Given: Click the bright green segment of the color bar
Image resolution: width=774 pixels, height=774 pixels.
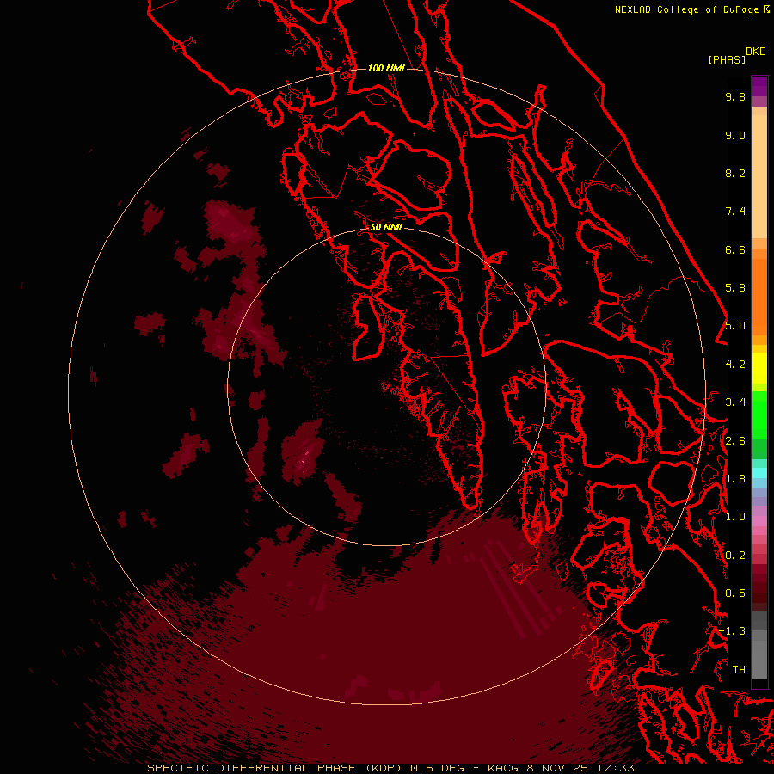Looking at the screenshot, I should click(x=759, y=415).
